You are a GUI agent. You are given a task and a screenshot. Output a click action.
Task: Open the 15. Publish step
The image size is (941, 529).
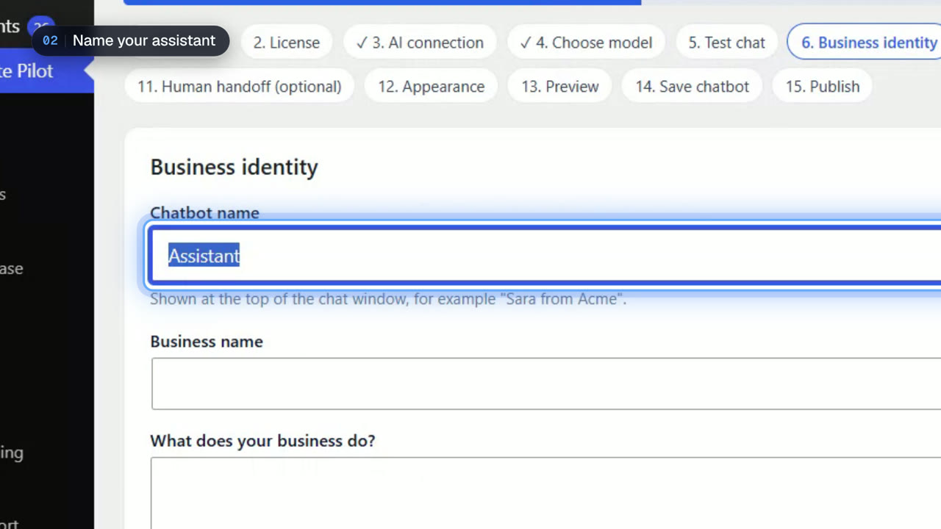point(822,87)
